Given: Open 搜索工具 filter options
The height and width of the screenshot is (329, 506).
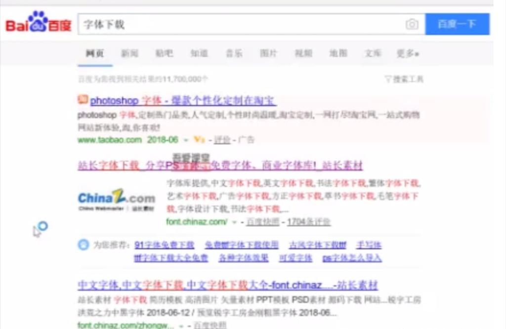Looking at the screenshot, I should 404,79.
